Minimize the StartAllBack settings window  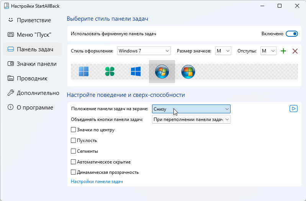262,6
